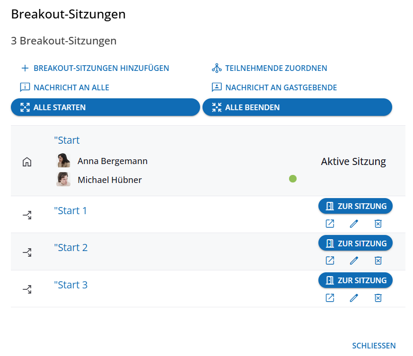Open Start 3 in new window icon
The width and height of the screenshot is (413, 356).
pyautogui.click(x=330, y=298)
